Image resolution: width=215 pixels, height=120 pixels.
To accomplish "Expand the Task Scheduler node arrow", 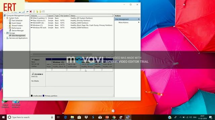I will coord(7,21).
